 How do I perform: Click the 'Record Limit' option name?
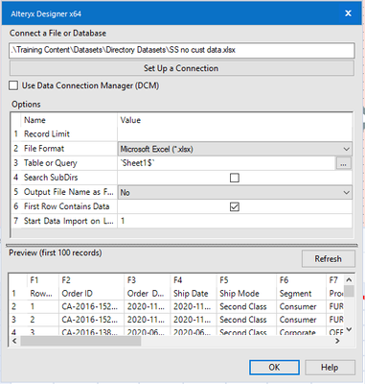(47, 134)
